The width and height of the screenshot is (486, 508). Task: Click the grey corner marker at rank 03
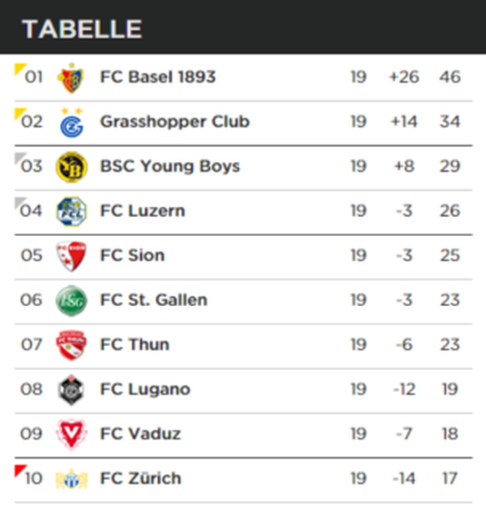click(x=19, y=158)
